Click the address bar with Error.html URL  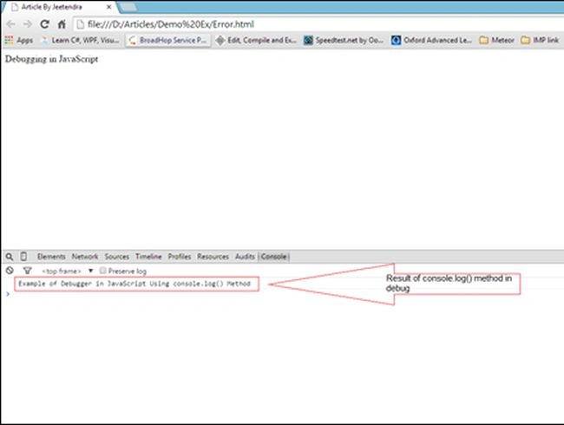click(x=318, y=24)
